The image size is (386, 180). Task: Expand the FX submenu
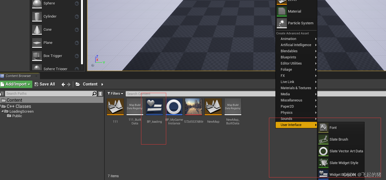tap(296, 76)
